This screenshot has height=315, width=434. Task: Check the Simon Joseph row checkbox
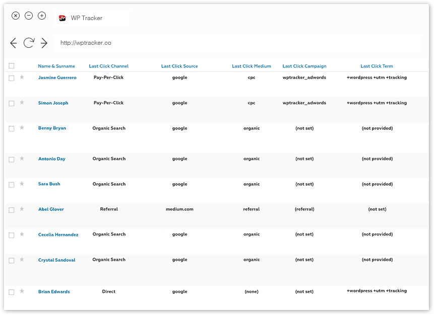click(x=12, y=103)
